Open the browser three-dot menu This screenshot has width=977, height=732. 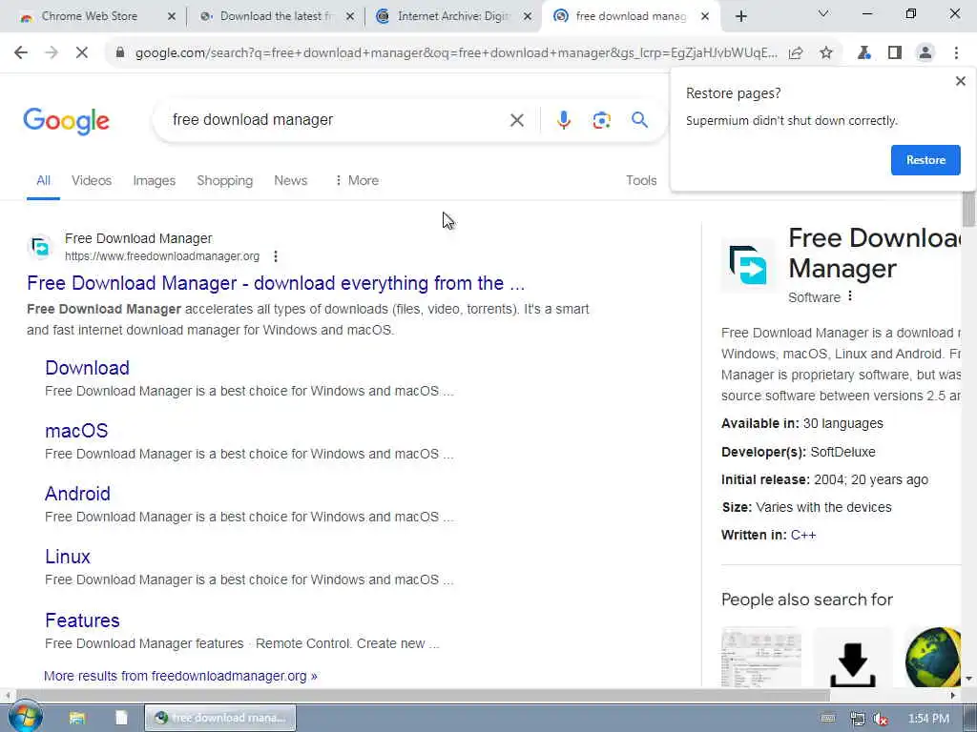[956, 53]
